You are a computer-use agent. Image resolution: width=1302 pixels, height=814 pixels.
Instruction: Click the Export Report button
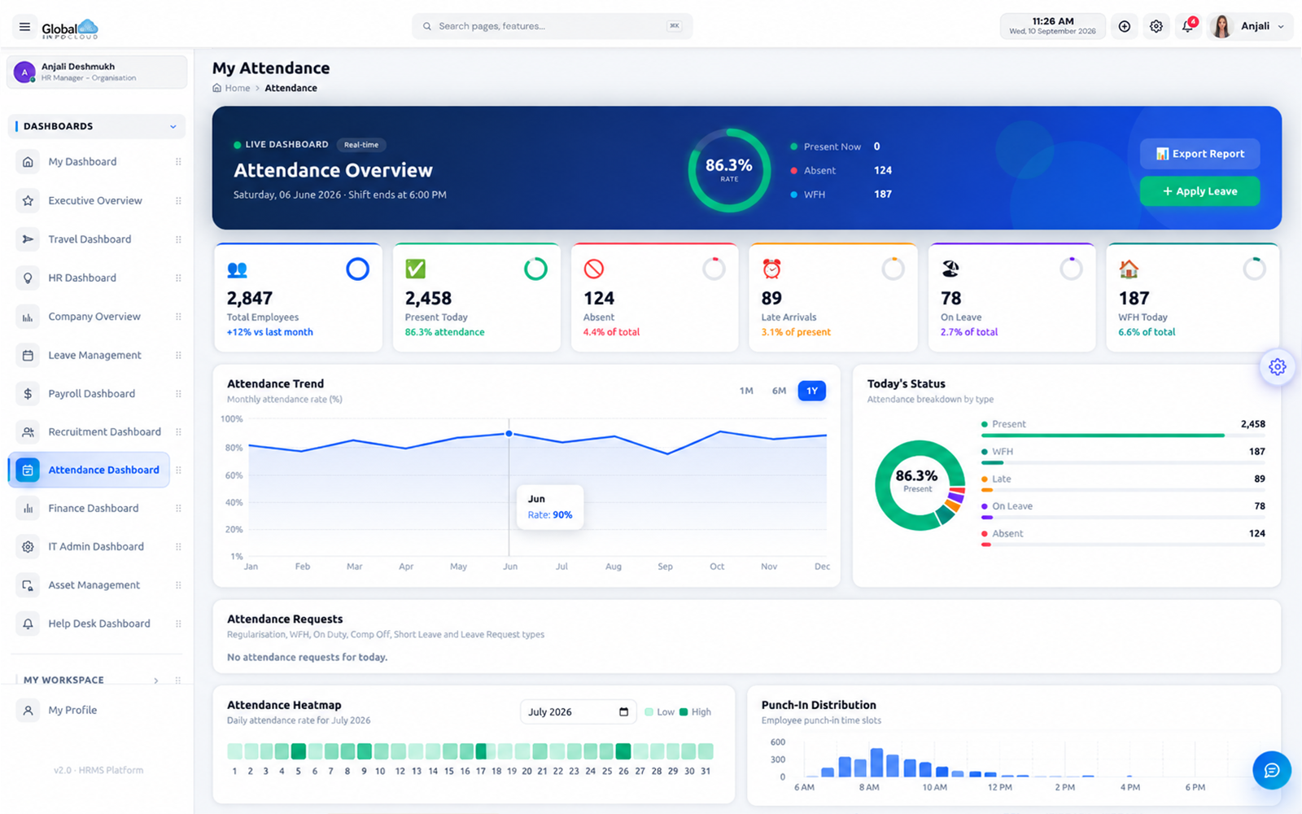(x=1199, y=154)
